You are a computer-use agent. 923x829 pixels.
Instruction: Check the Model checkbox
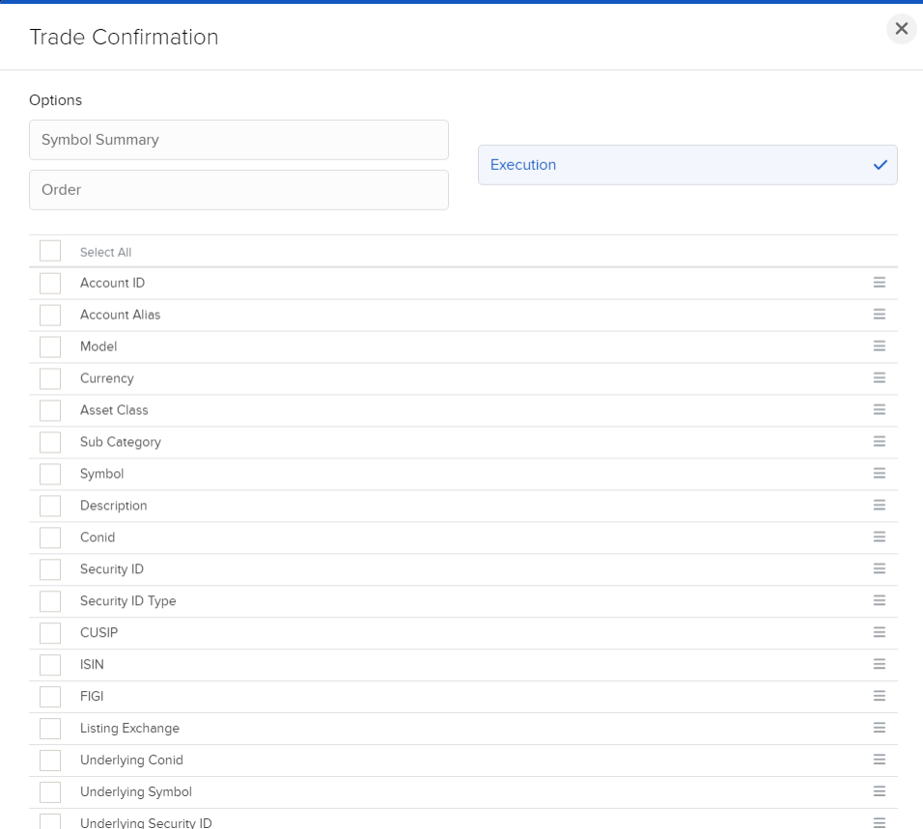click(x=50, y=346)
